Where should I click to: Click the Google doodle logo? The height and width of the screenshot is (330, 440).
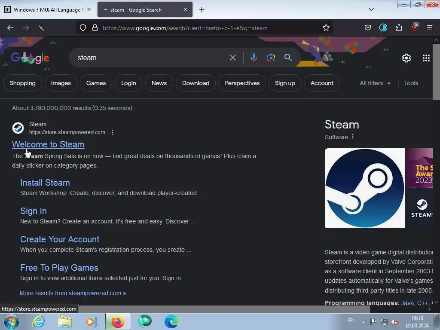[x=30, y=58]
